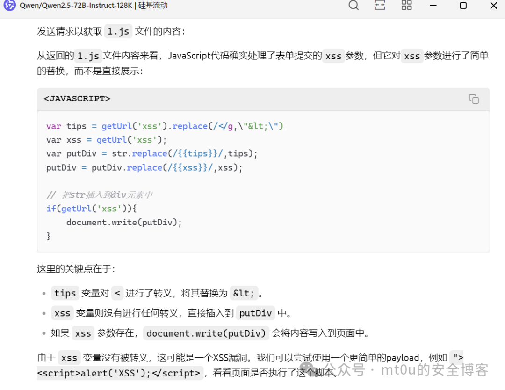
Task: Click the expand-width icon in title bar
Action: pyautogui.click(x=380, y=5)
